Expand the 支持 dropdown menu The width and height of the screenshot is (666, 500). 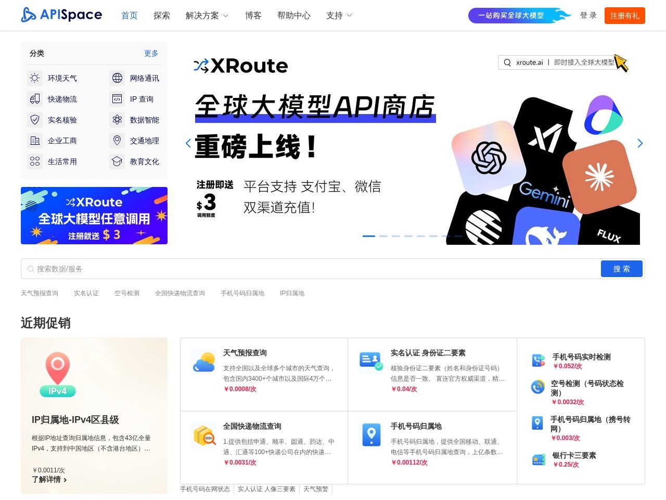click(339, 16)
